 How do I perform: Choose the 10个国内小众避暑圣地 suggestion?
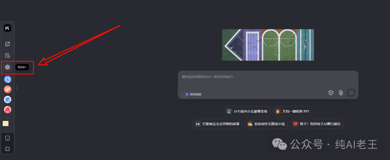click(247, 112)
